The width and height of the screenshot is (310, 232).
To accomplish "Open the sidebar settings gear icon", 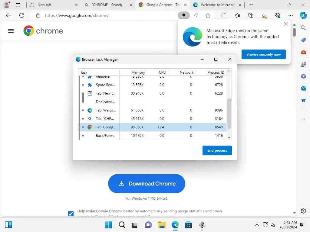I will [x=303, y=211].
